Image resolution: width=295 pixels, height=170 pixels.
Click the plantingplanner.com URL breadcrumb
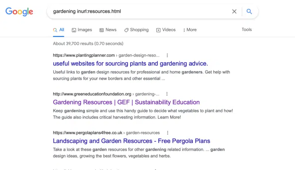(106, 55)
